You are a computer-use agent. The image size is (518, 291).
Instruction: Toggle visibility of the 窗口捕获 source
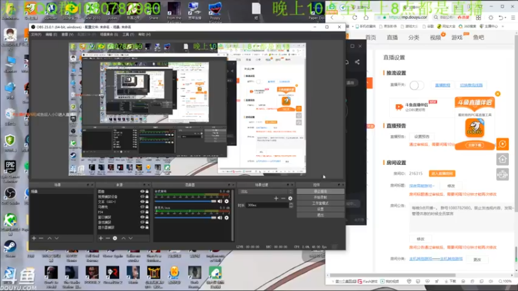(x=142, y=217)
